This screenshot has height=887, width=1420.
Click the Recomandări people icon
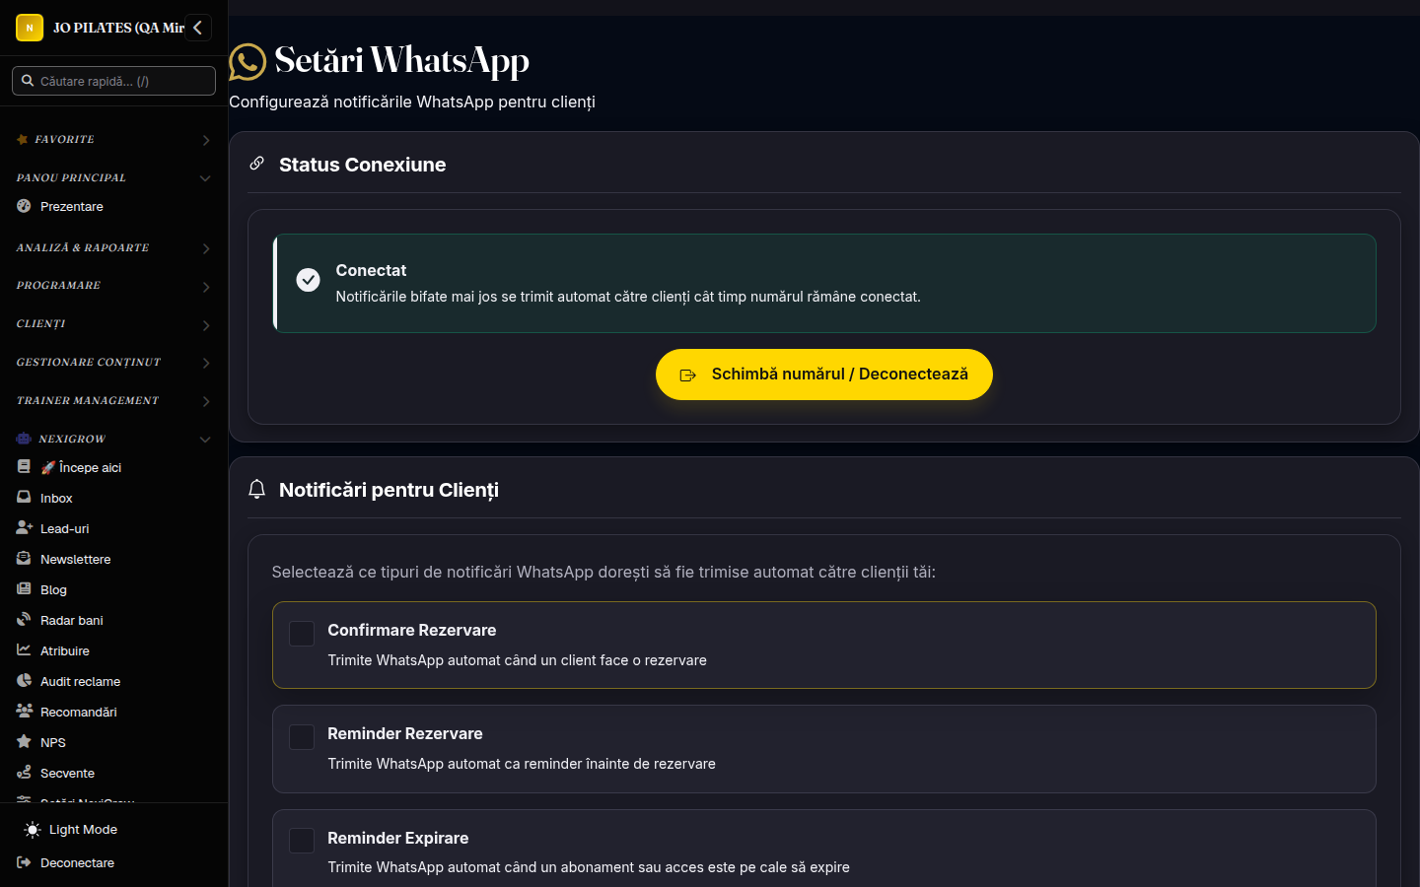click(25, 712)
